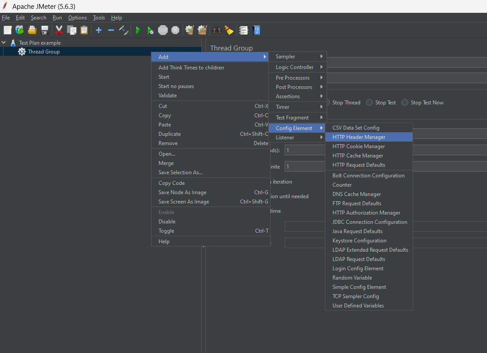
Task: Click the Start no pauses icon
Action: click(x=151, y=30)
